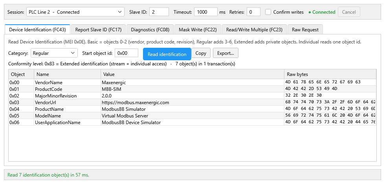Click raw bytes 4D 42 42 2D 53 49 4D

(x=330, y=88)
